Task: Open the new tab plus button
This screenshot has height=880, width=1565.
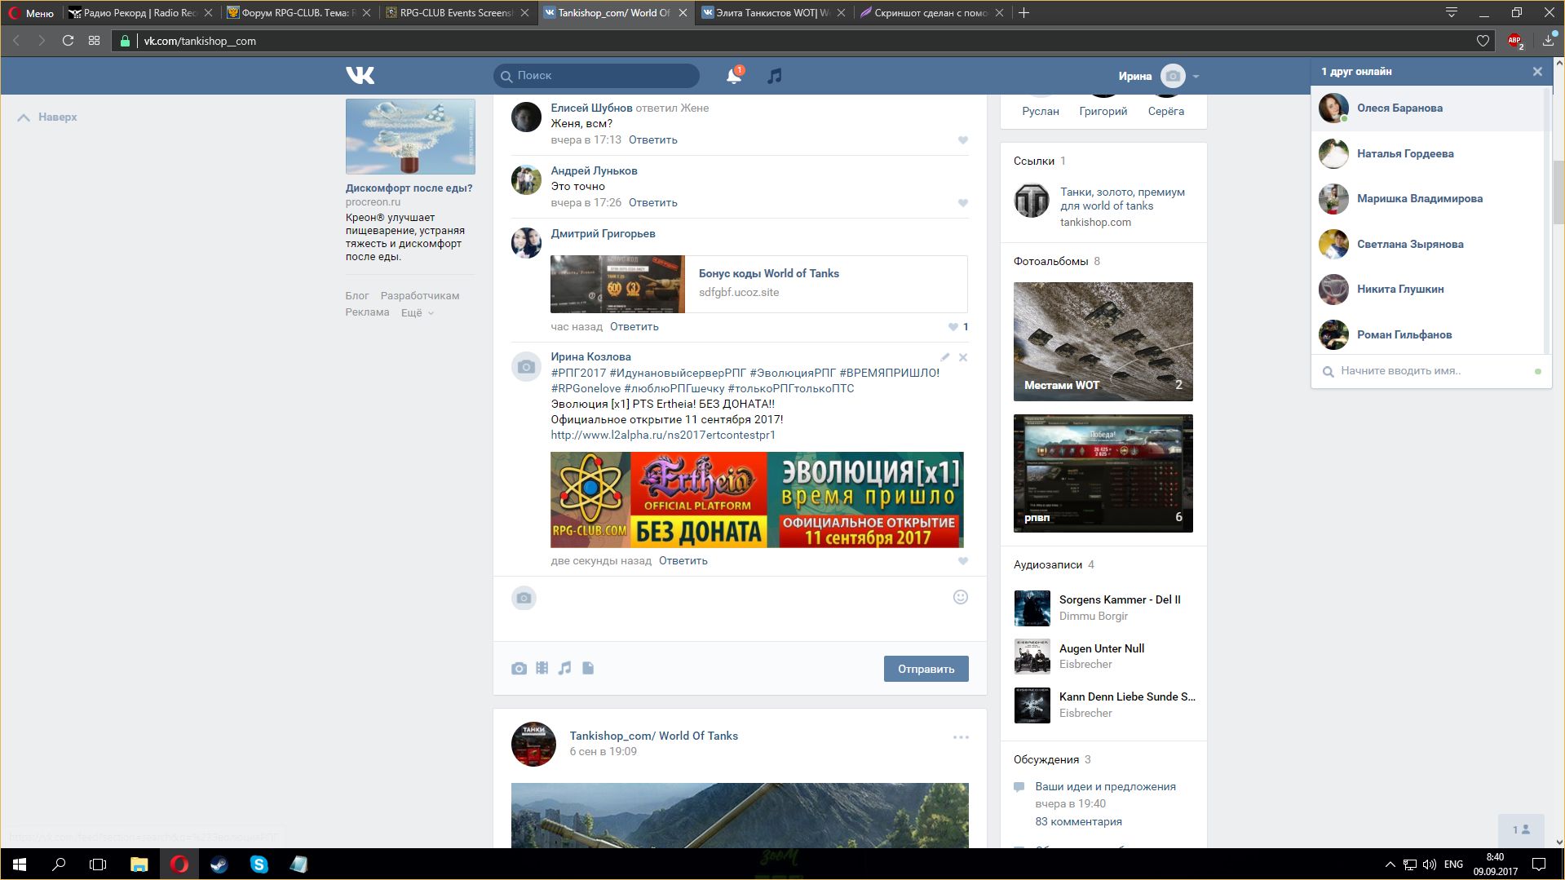Action: click(1024, 13)
